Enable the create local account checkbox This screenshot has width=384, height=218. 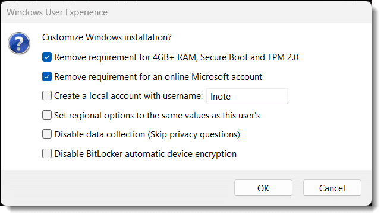pos(47,96)
